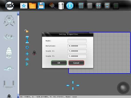Viewport: 131px width, 98px height.
Task: Toggle the unlocked padlock icon
Action: tap(27, 31)
